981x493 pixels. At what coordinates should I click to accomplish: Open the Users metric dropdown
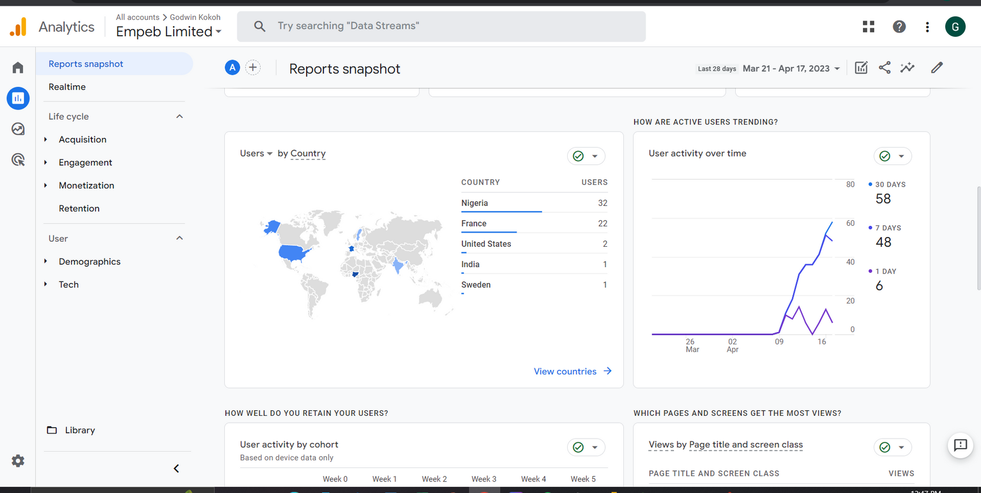point(256,153)
